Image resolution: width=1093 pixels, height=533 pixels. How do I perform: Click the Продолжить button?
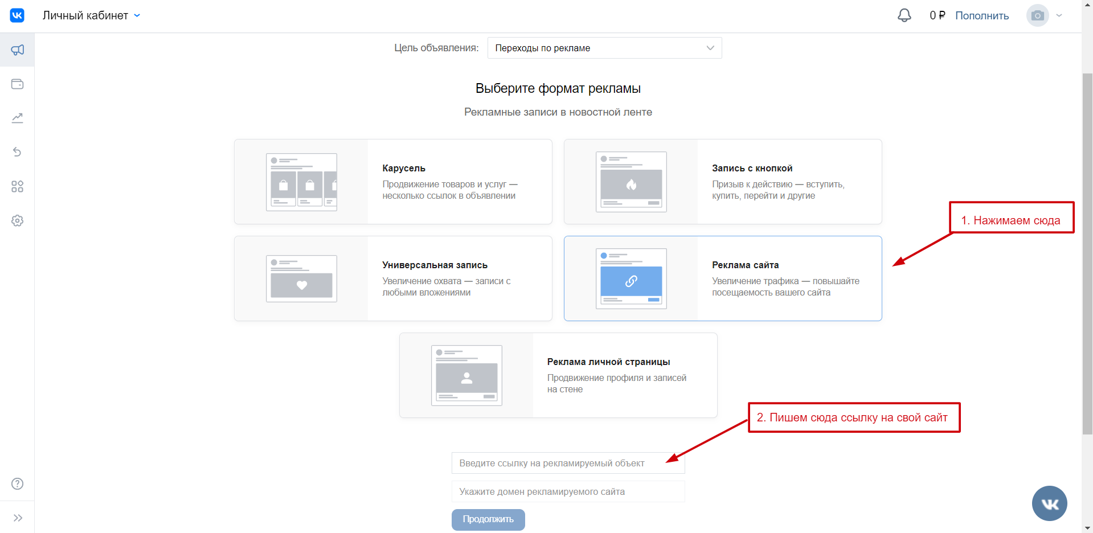(488, 519)
